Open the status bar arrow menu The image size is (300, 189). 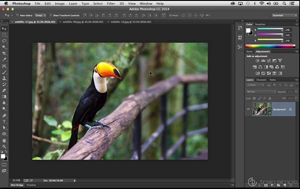(74, 180)
